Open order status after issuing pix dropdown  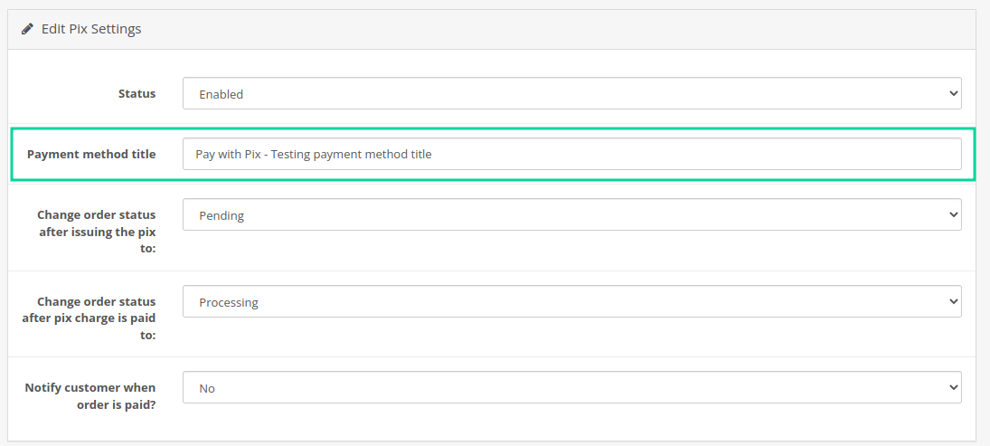click(x=571, y=214)
